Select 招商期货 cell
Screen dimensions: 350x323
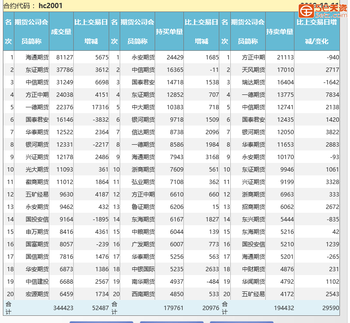coord(253,207)
